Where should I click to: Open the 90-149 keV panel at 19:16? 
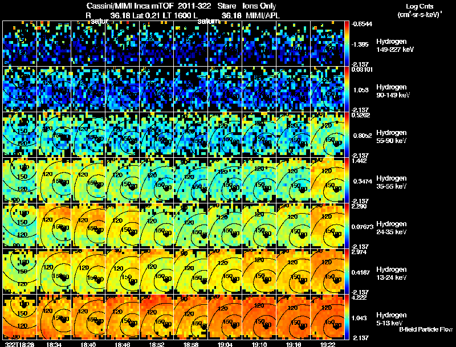click(x=294, y=89)
